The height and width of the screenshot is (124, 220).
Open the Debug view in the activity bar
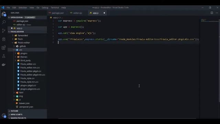point(4,39)
